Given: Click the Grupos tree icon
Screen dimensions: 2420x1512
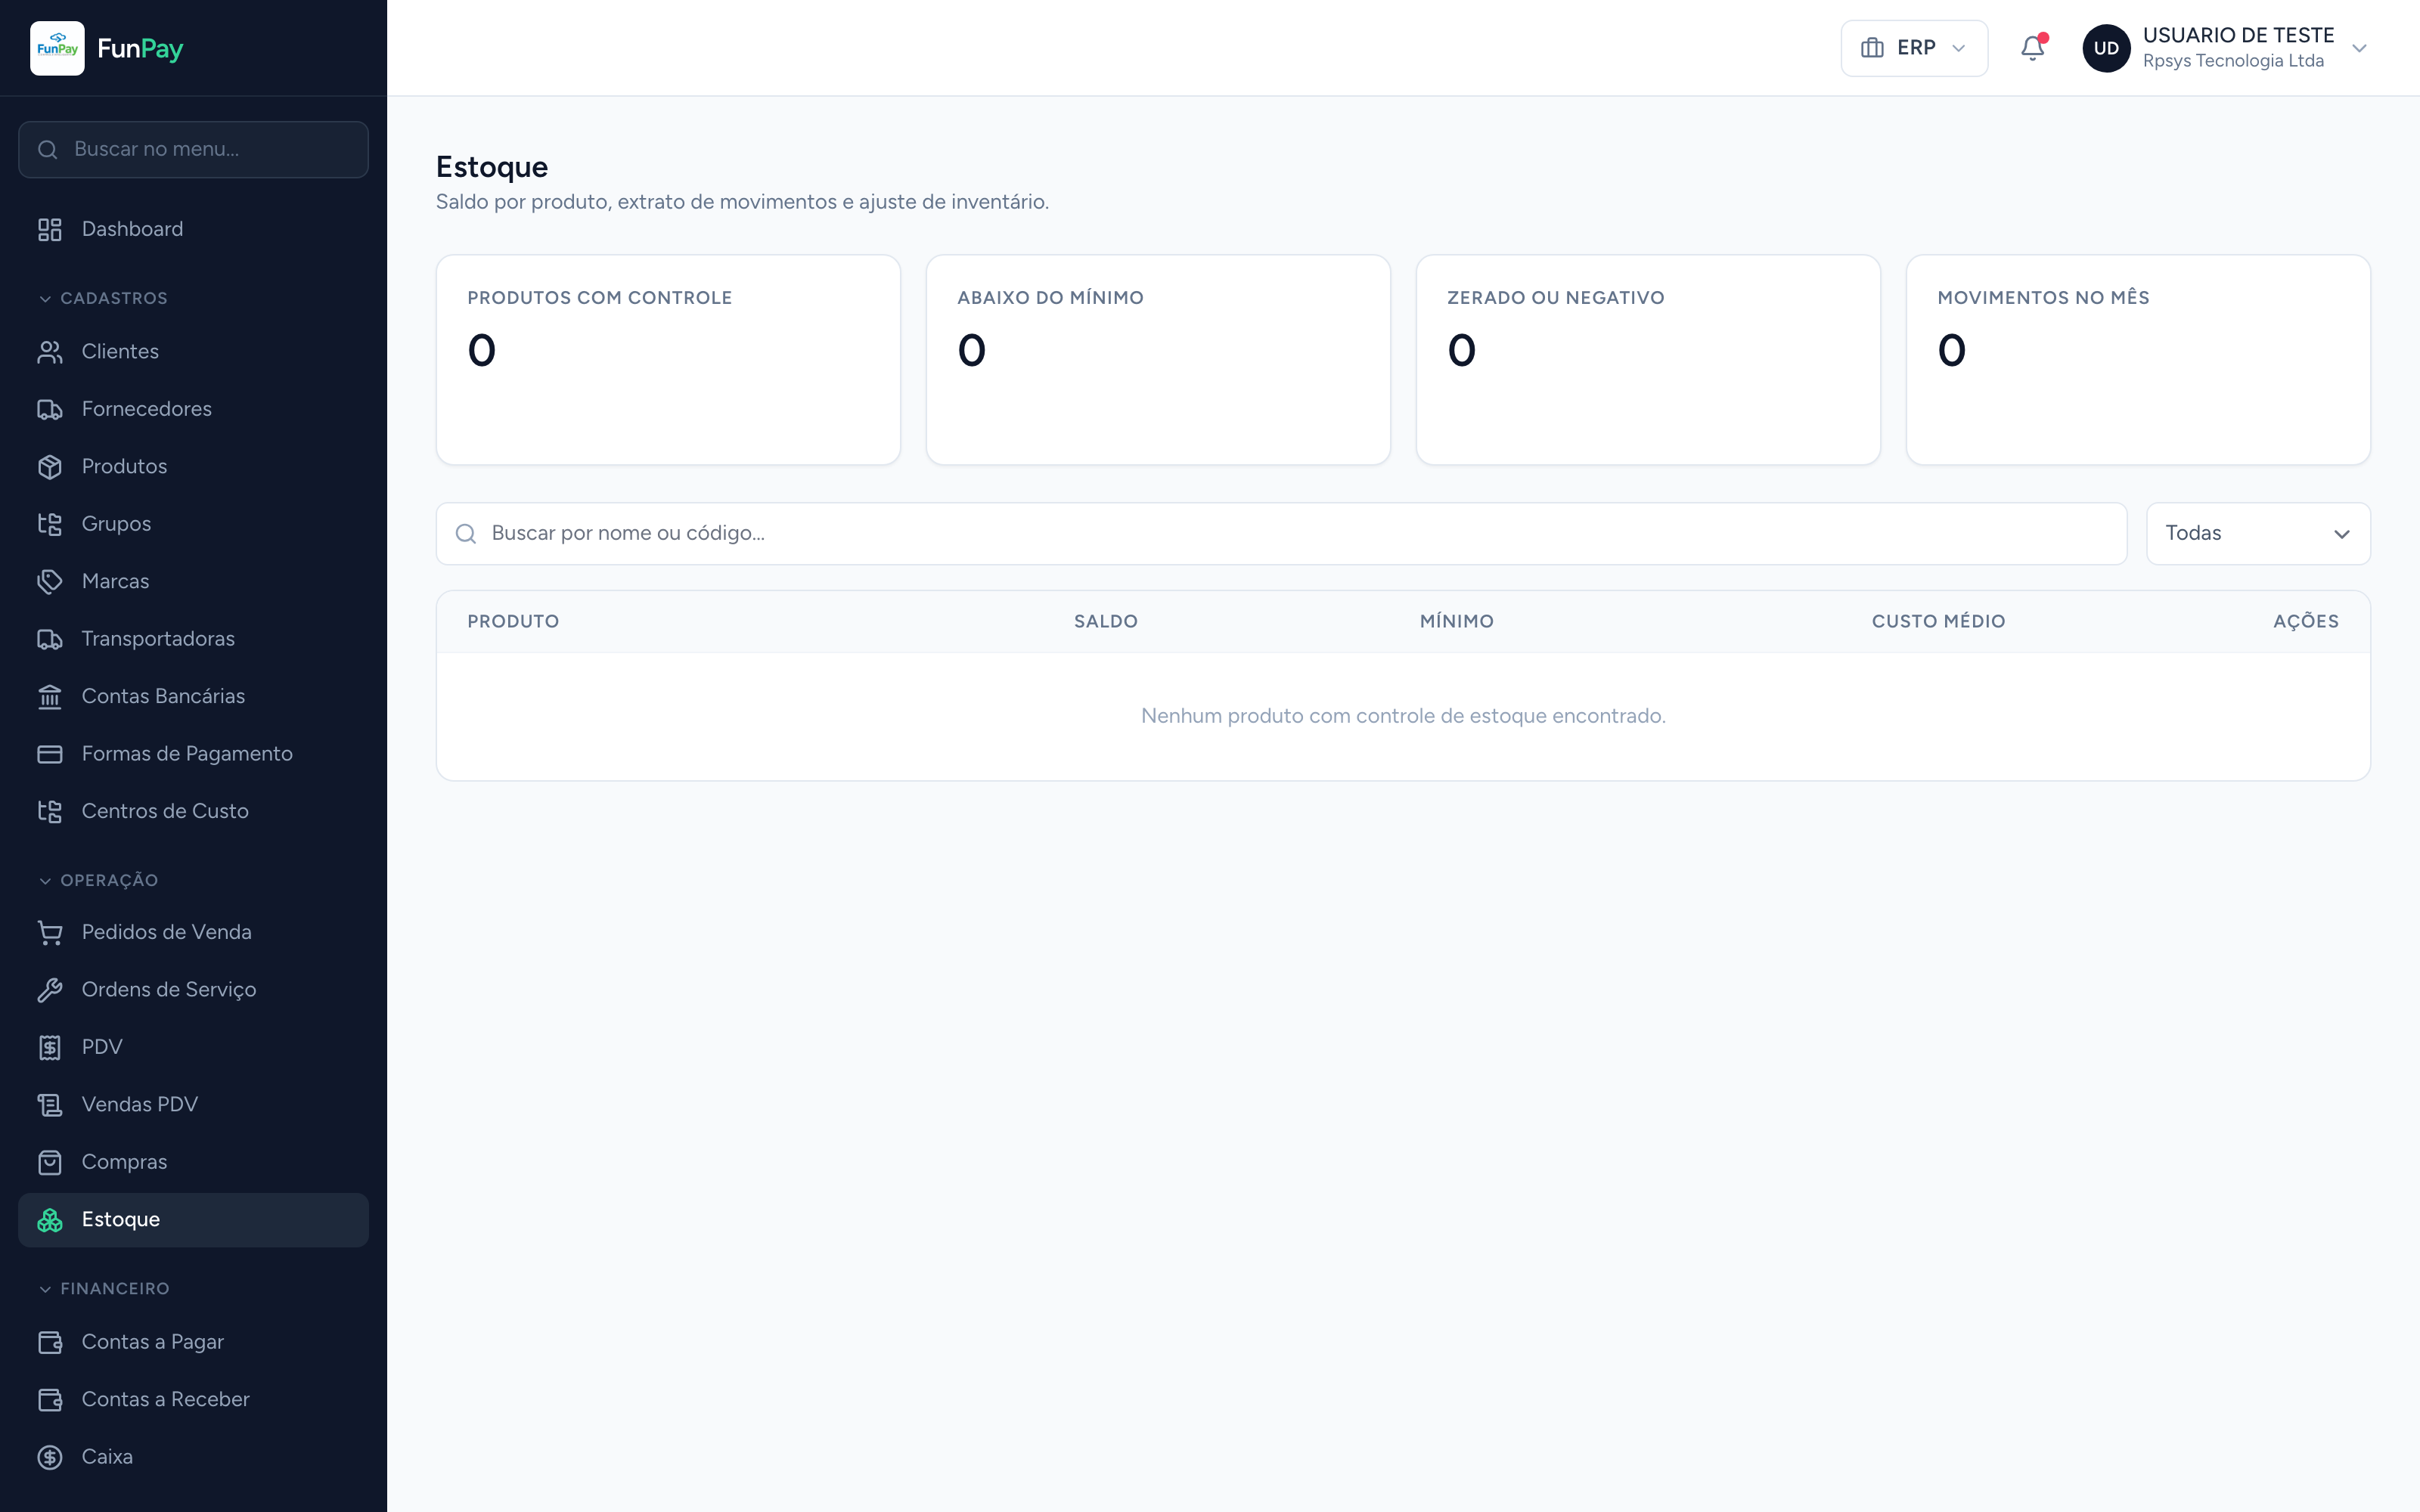Looking at the screenshot, I should tap(50, 524).
